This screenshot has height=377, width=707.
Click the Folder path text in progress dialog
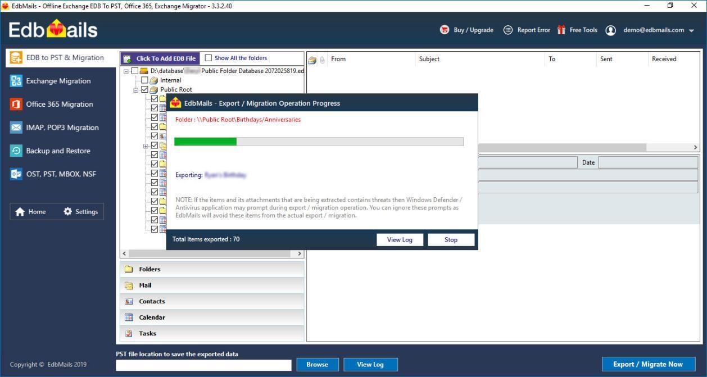coord(238,120)
